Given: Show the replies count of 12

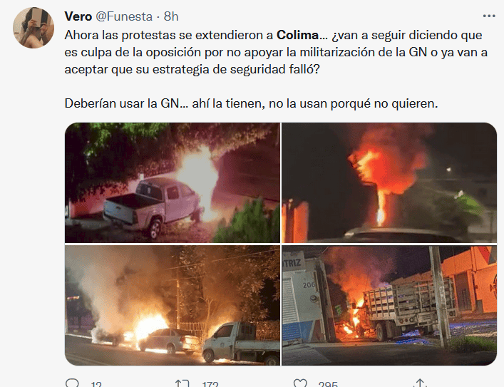Looking at the screenshot, I should coord(96,384).
